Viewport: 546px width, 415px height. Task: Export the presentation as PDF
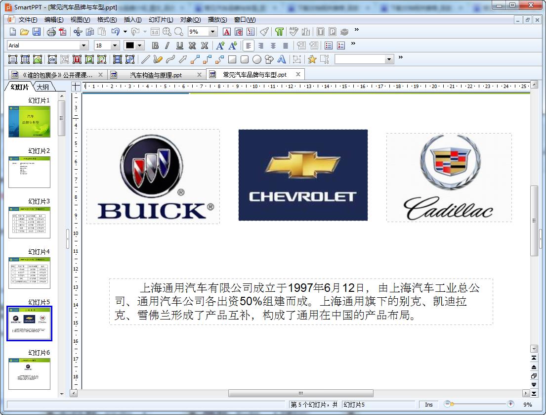coord(63,32)
